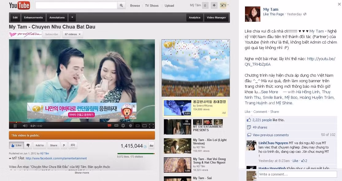Expand the 67 videos dropdown
This screenshot has width=342, height=181.
72,34
